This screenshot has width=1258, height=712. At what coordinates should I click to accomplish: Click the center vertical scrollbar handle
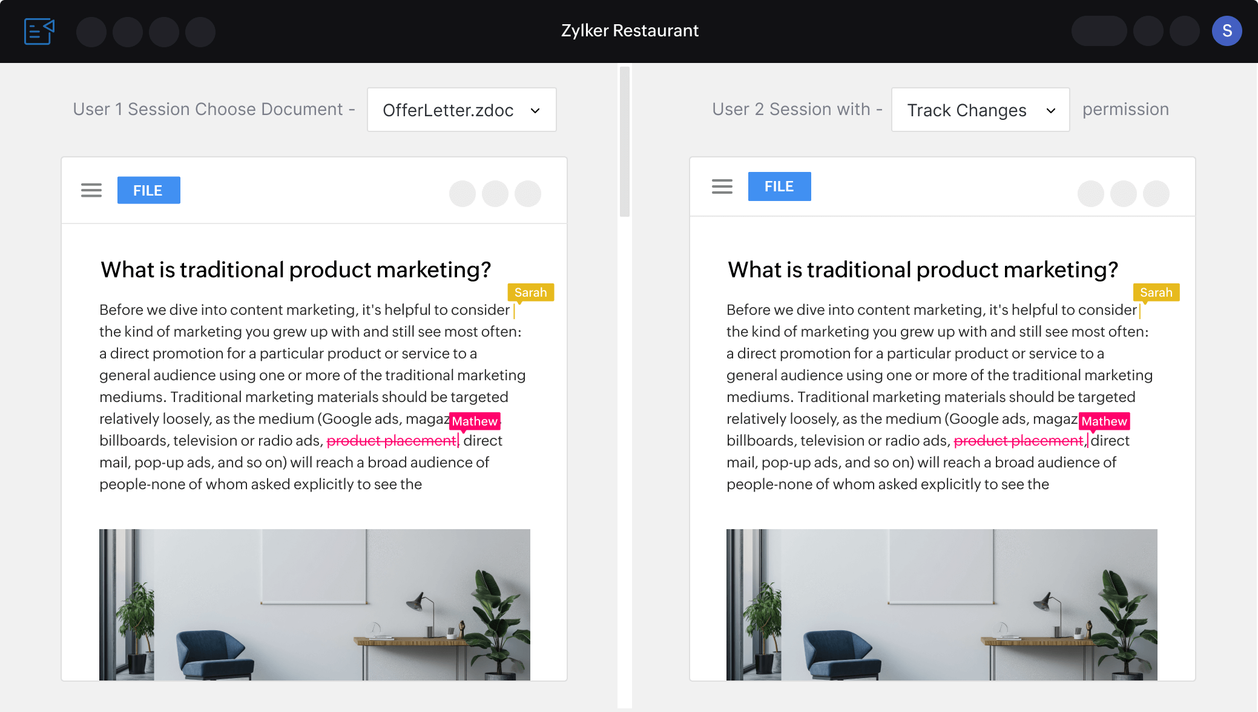click(625, 142)
